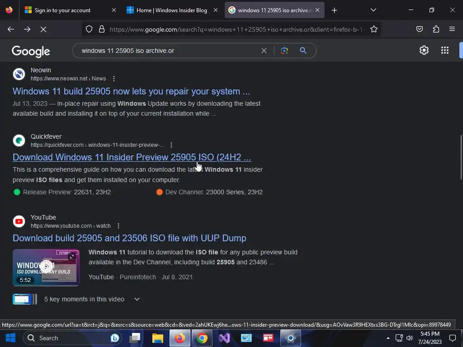Go back to the previous page
Viewport: 463px width, 347px height.
(11, 29)
